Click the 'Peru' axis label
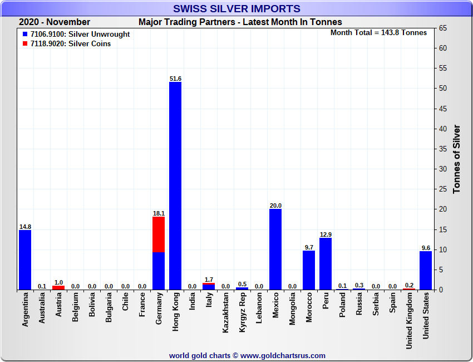Image resolution: width=473 pixels, height=362 pixels. pyautogui.click(x=326, y=301)
